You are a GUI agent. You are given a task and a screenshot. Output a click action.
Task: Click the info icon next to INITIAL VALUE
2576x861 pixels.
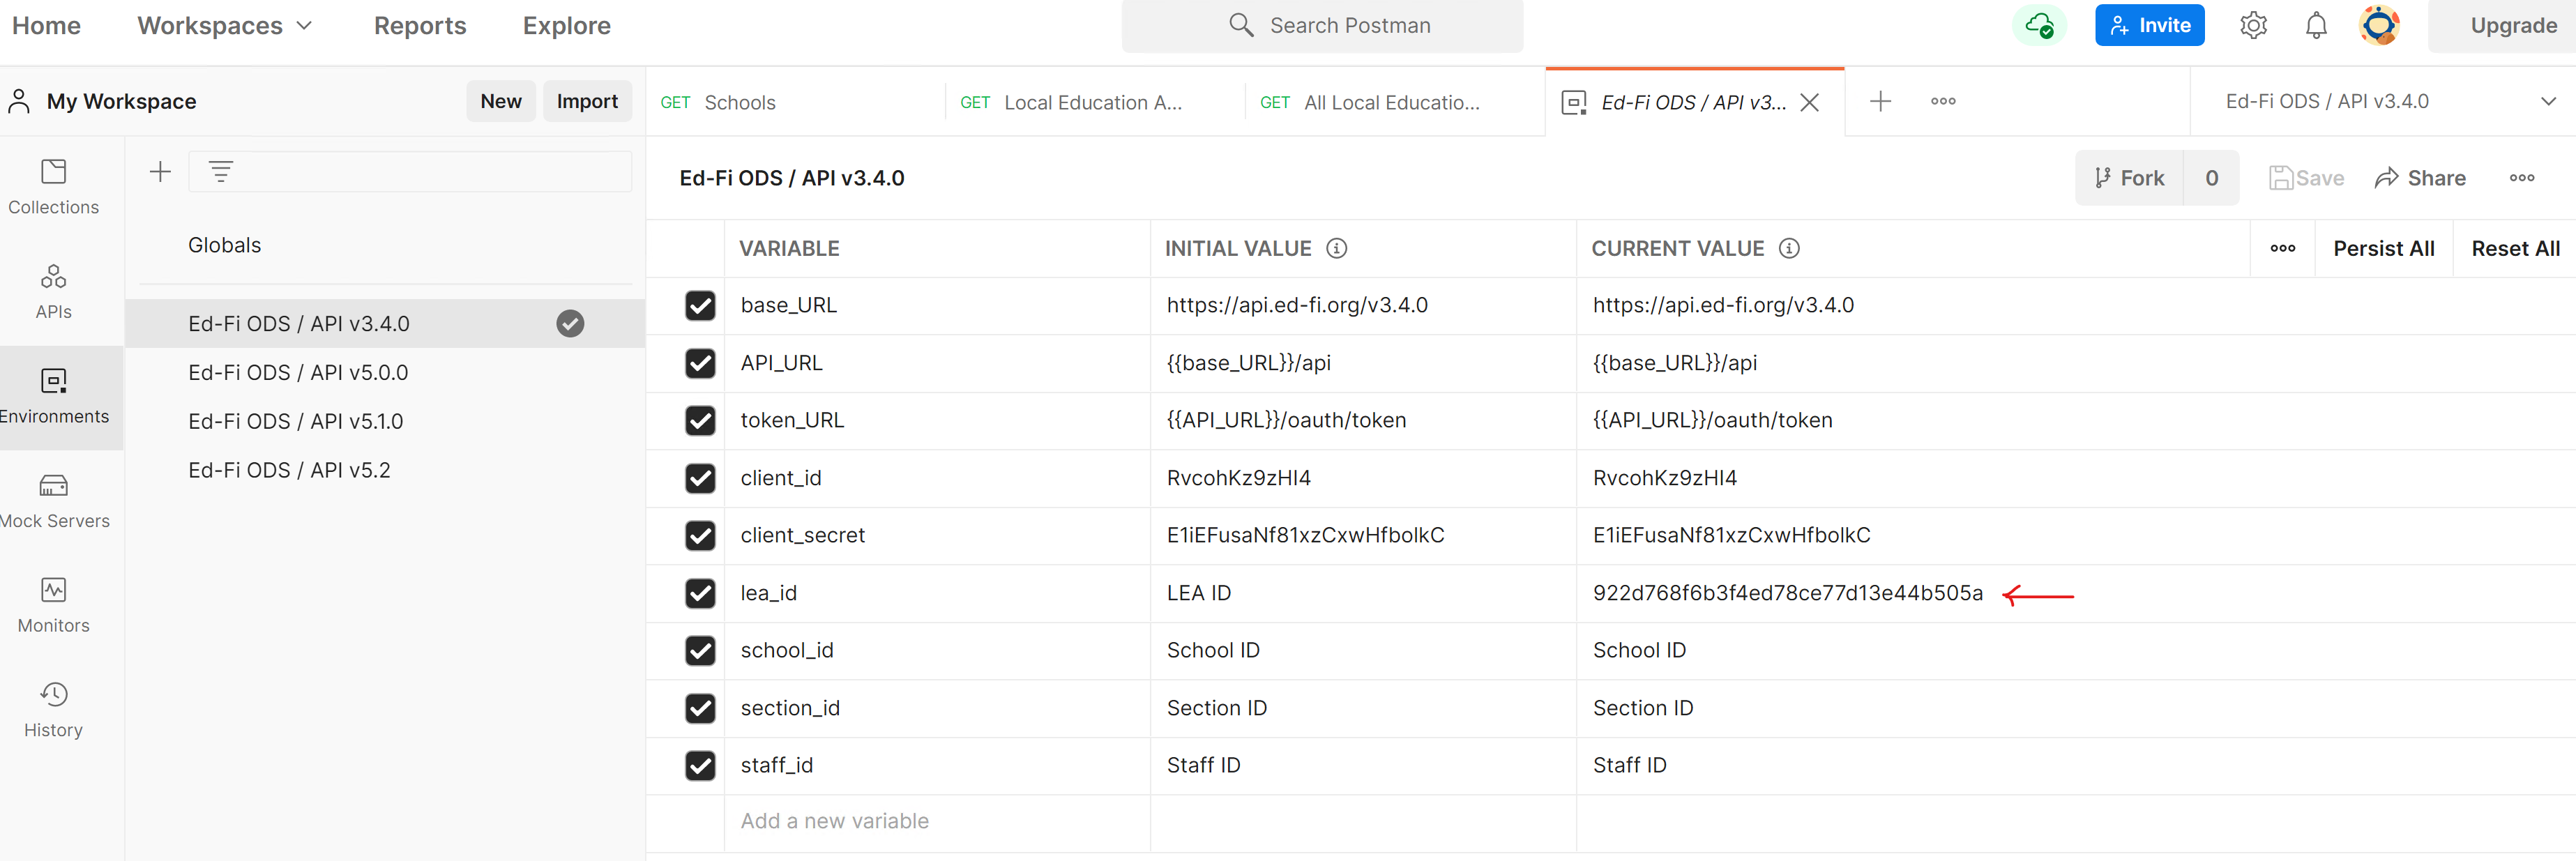(x=1336, y=249)
